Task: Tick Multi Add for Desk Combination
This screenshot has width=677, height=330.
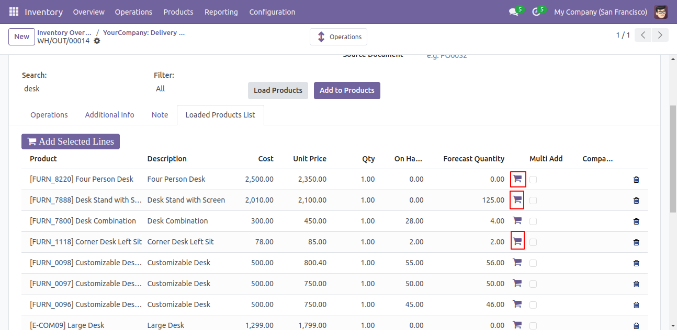Action: pyautogui.click(x=533, y=221)
